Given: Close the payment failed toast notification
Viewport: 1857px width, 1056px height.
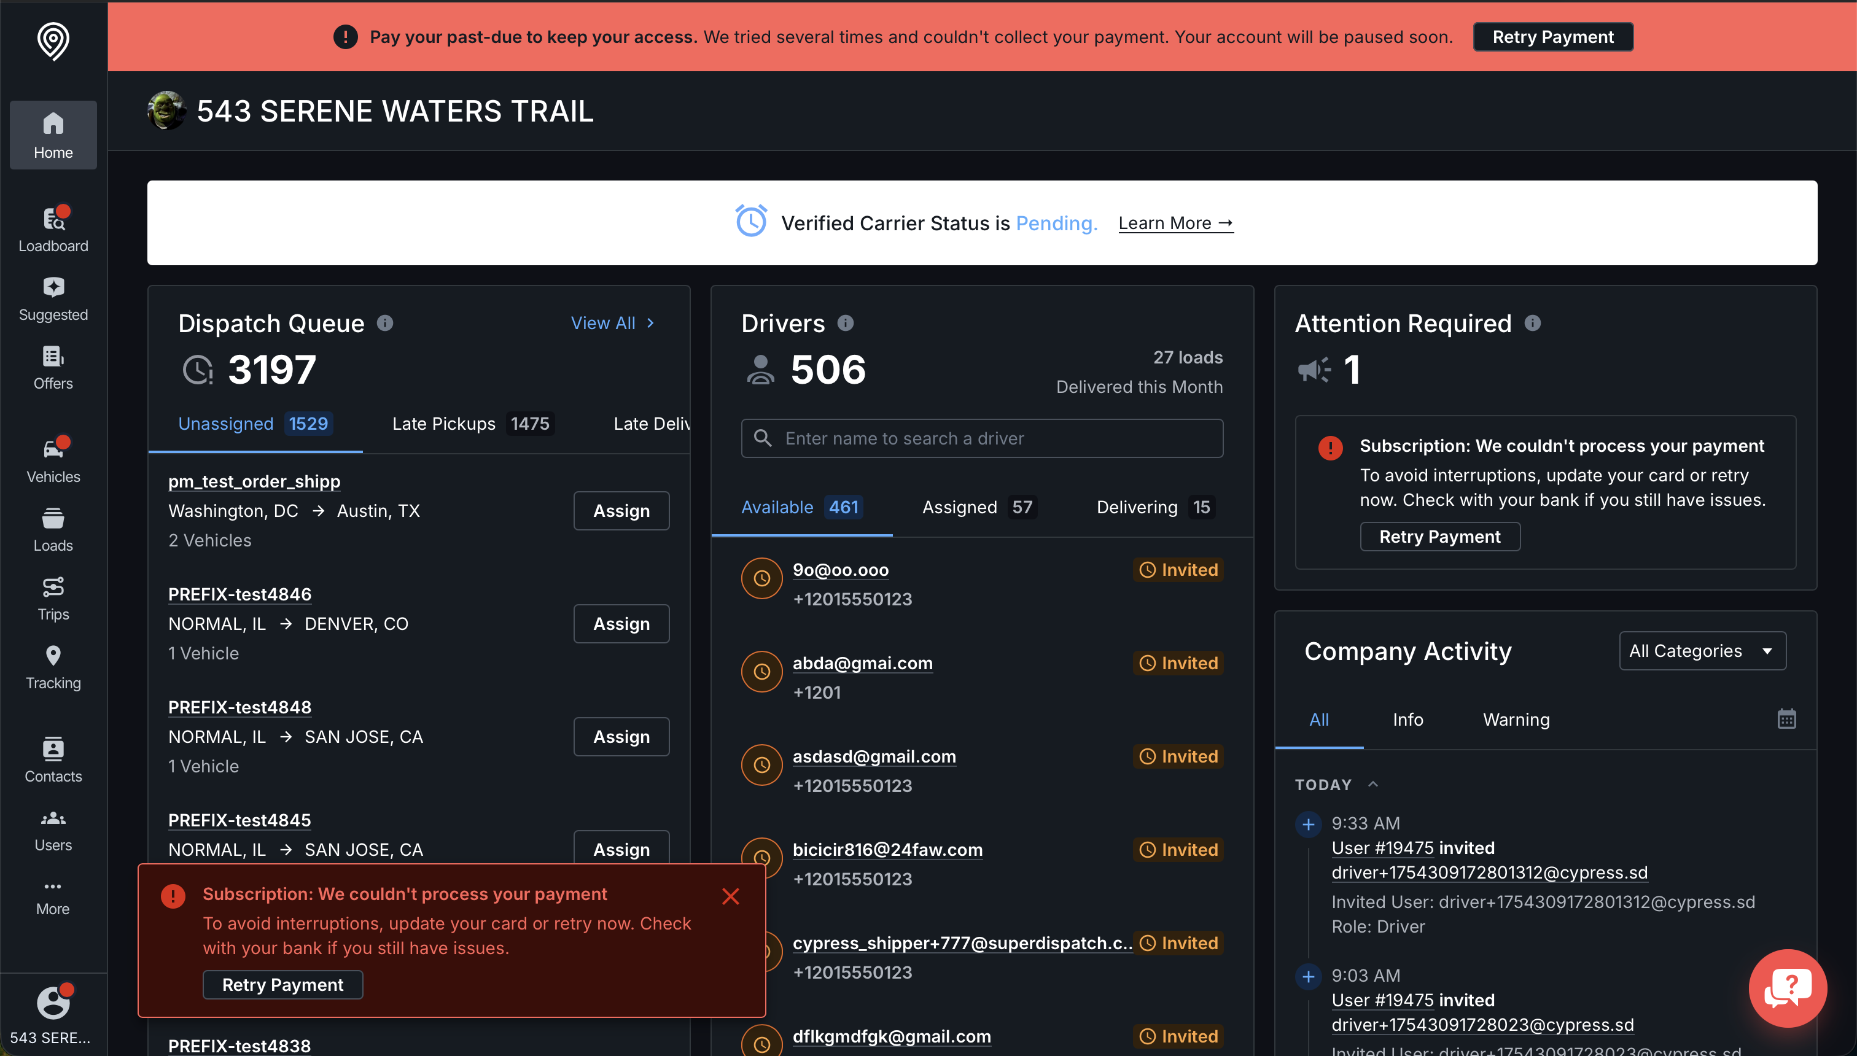Looking at the screenshot, I should click(x=731, y=896).
